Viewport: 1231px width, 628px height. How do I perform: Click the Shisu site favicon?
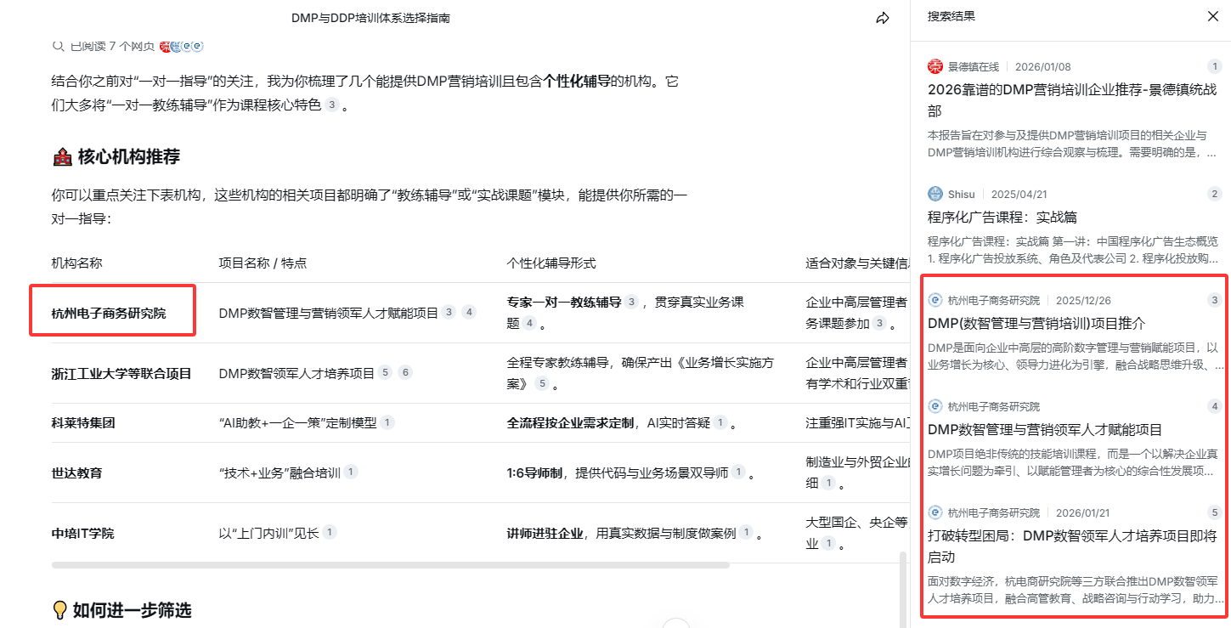pos(935,194)
